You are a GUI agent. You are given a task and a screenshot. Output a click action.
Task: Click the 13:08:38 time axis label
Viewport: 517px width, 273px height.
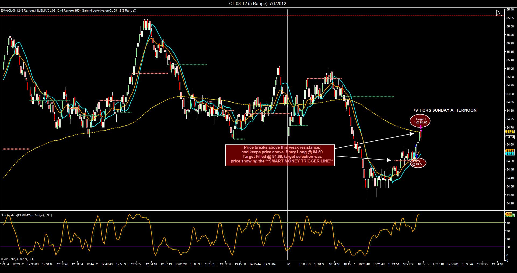(x=195, y=264)
